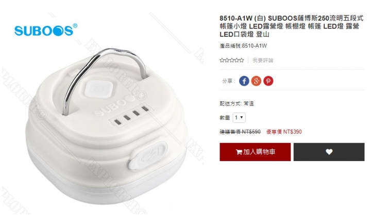Rate product with first star
371x220 pixels.
point(222,60)
